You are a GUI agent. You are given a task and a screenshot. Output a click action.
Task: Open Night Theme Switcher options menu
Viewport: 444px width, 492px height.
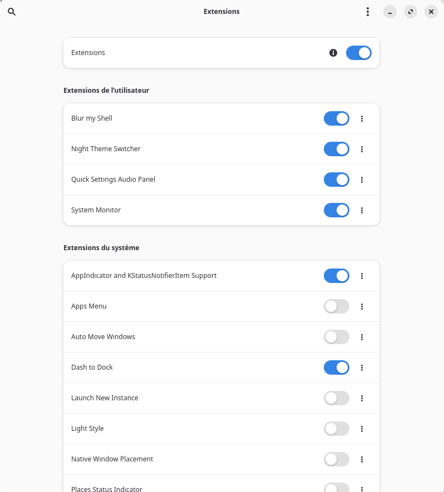point(362,149)
